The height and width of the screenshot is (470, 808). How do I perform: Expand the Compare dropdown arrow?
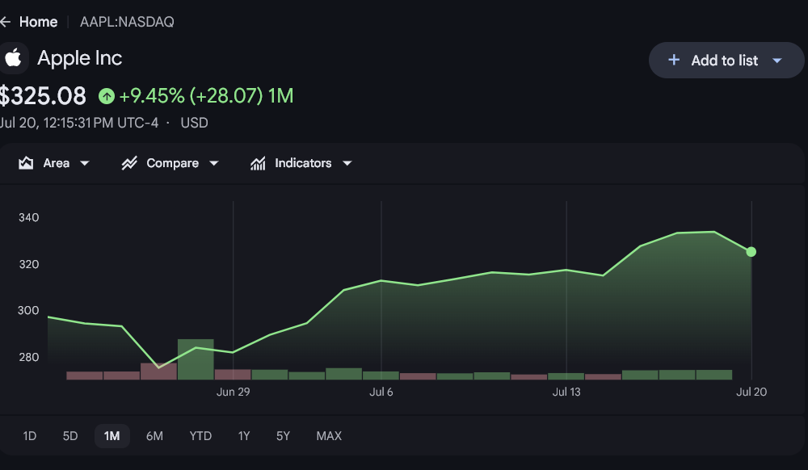(x=214, y=163)
